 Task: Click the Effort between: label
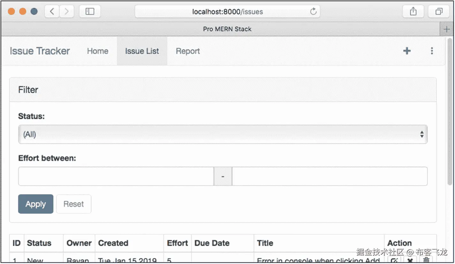tap(47, 158)
